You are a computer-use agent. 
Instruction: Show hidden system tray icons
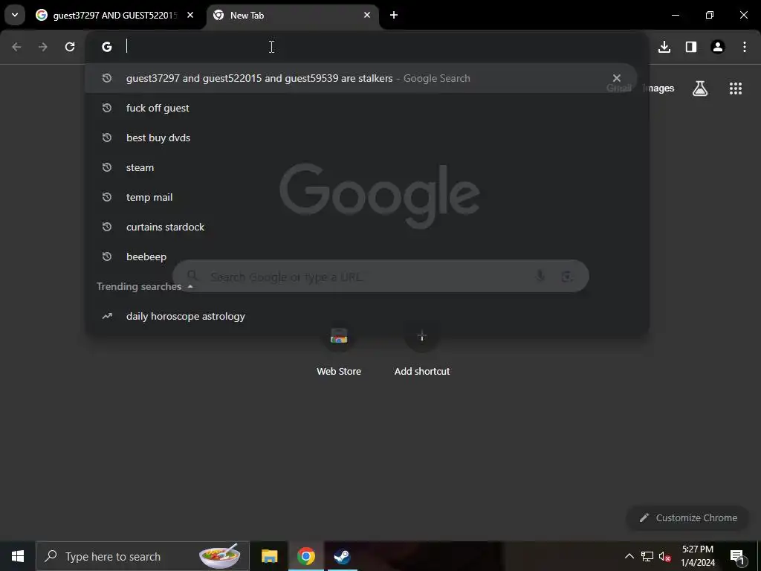click(x=629, y=556)
